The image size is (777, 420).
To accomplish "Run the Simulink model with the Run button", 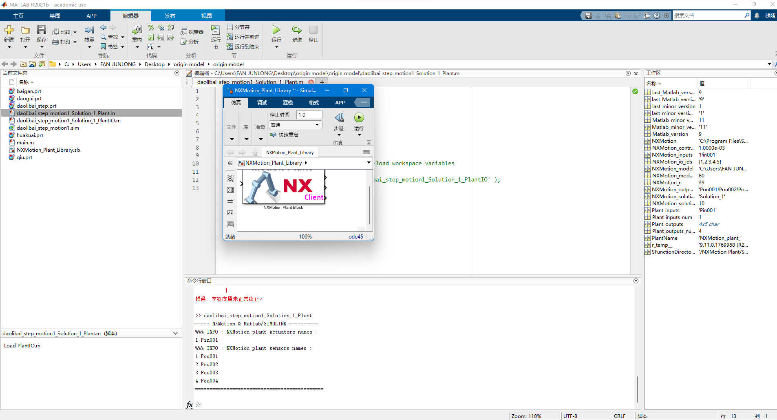I will [359, 118].
